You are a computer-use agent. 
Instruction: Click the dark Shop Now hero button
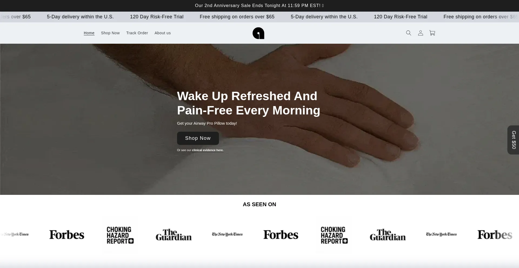click(x=198, y=138)
